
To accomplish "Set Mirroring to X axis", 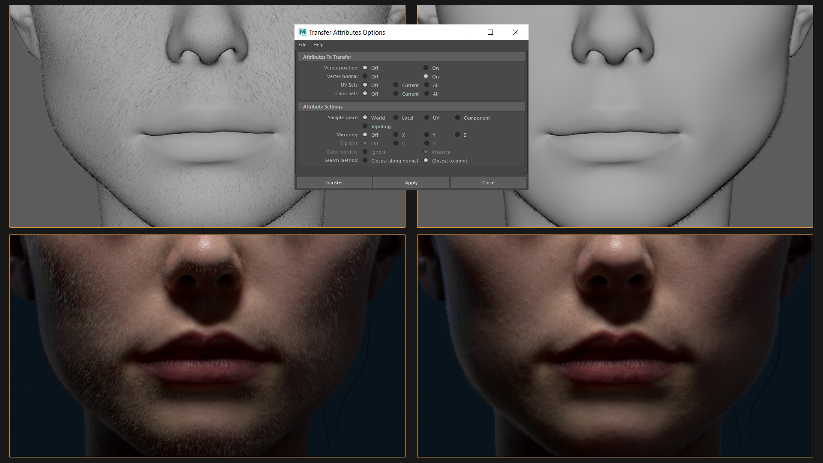I will click(396, 135).
